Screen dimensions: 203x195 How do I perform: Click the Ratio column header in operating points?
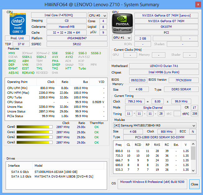point(63,82)
